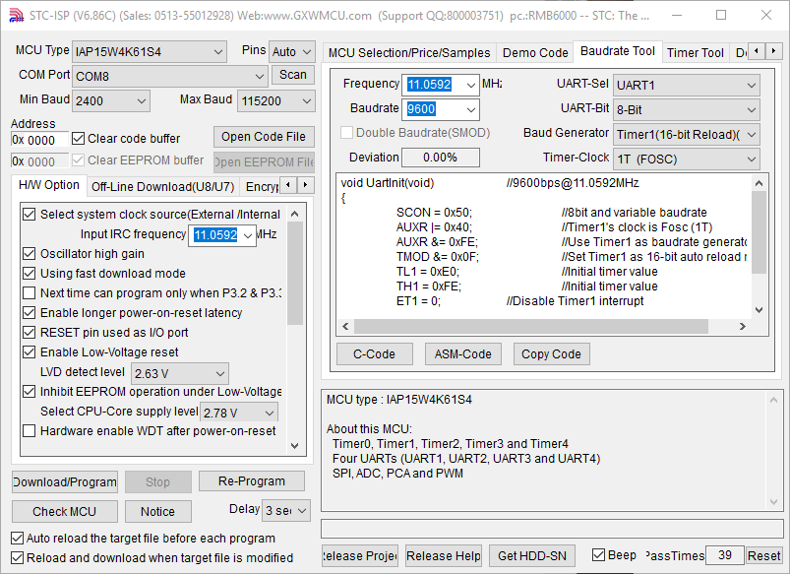Click the Copy Code button
This screenshot has width=790, height=574.
551,354
